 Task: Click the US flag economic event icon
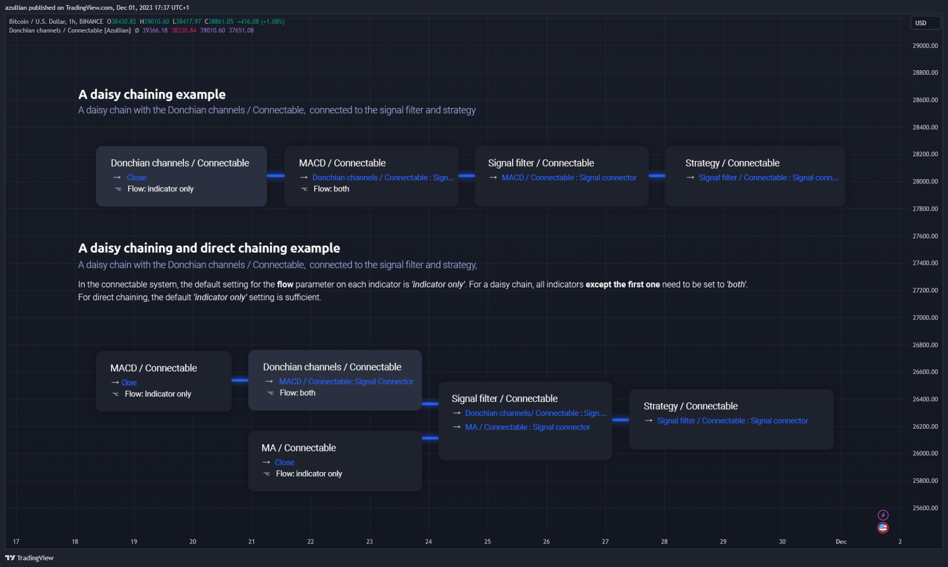click(883, 528)
